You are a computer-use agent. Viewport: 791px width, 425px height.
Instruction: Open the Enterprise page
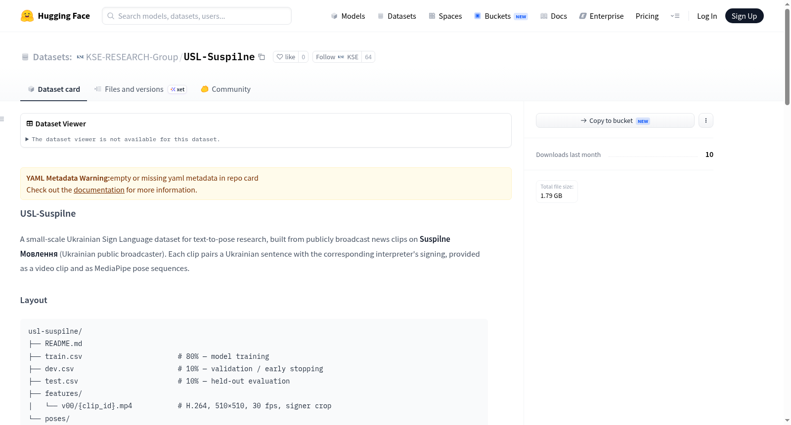(x=601, y=16)
